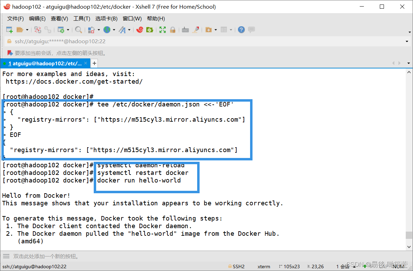Add a new tab with plus button
This screenshot has width=413, height=271.
pyautogui.click(x=94, y=63)
